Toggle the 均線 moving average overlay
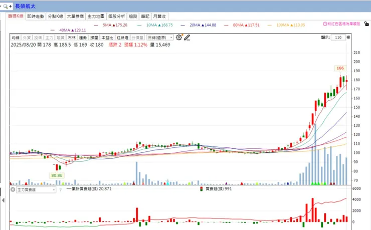 pos(16,38)
